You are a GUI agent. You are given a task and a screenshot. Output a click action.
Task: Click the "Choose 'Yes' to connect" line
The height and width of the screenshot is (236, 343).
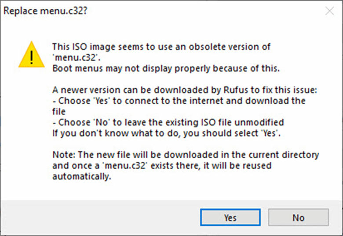pos(179,101)
